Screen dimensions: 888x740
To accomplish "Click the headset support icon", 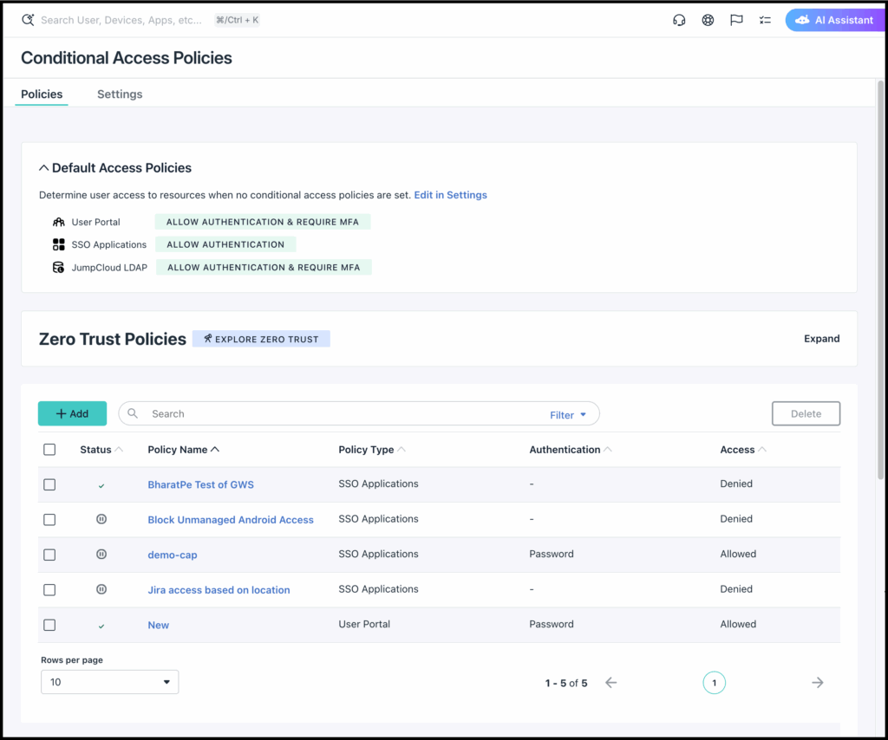I will tap(679, 20).
